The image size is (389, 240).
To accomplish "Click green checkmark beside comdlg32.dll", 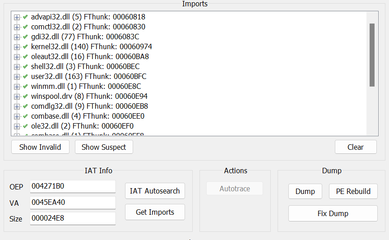I will tap(25, 106).
